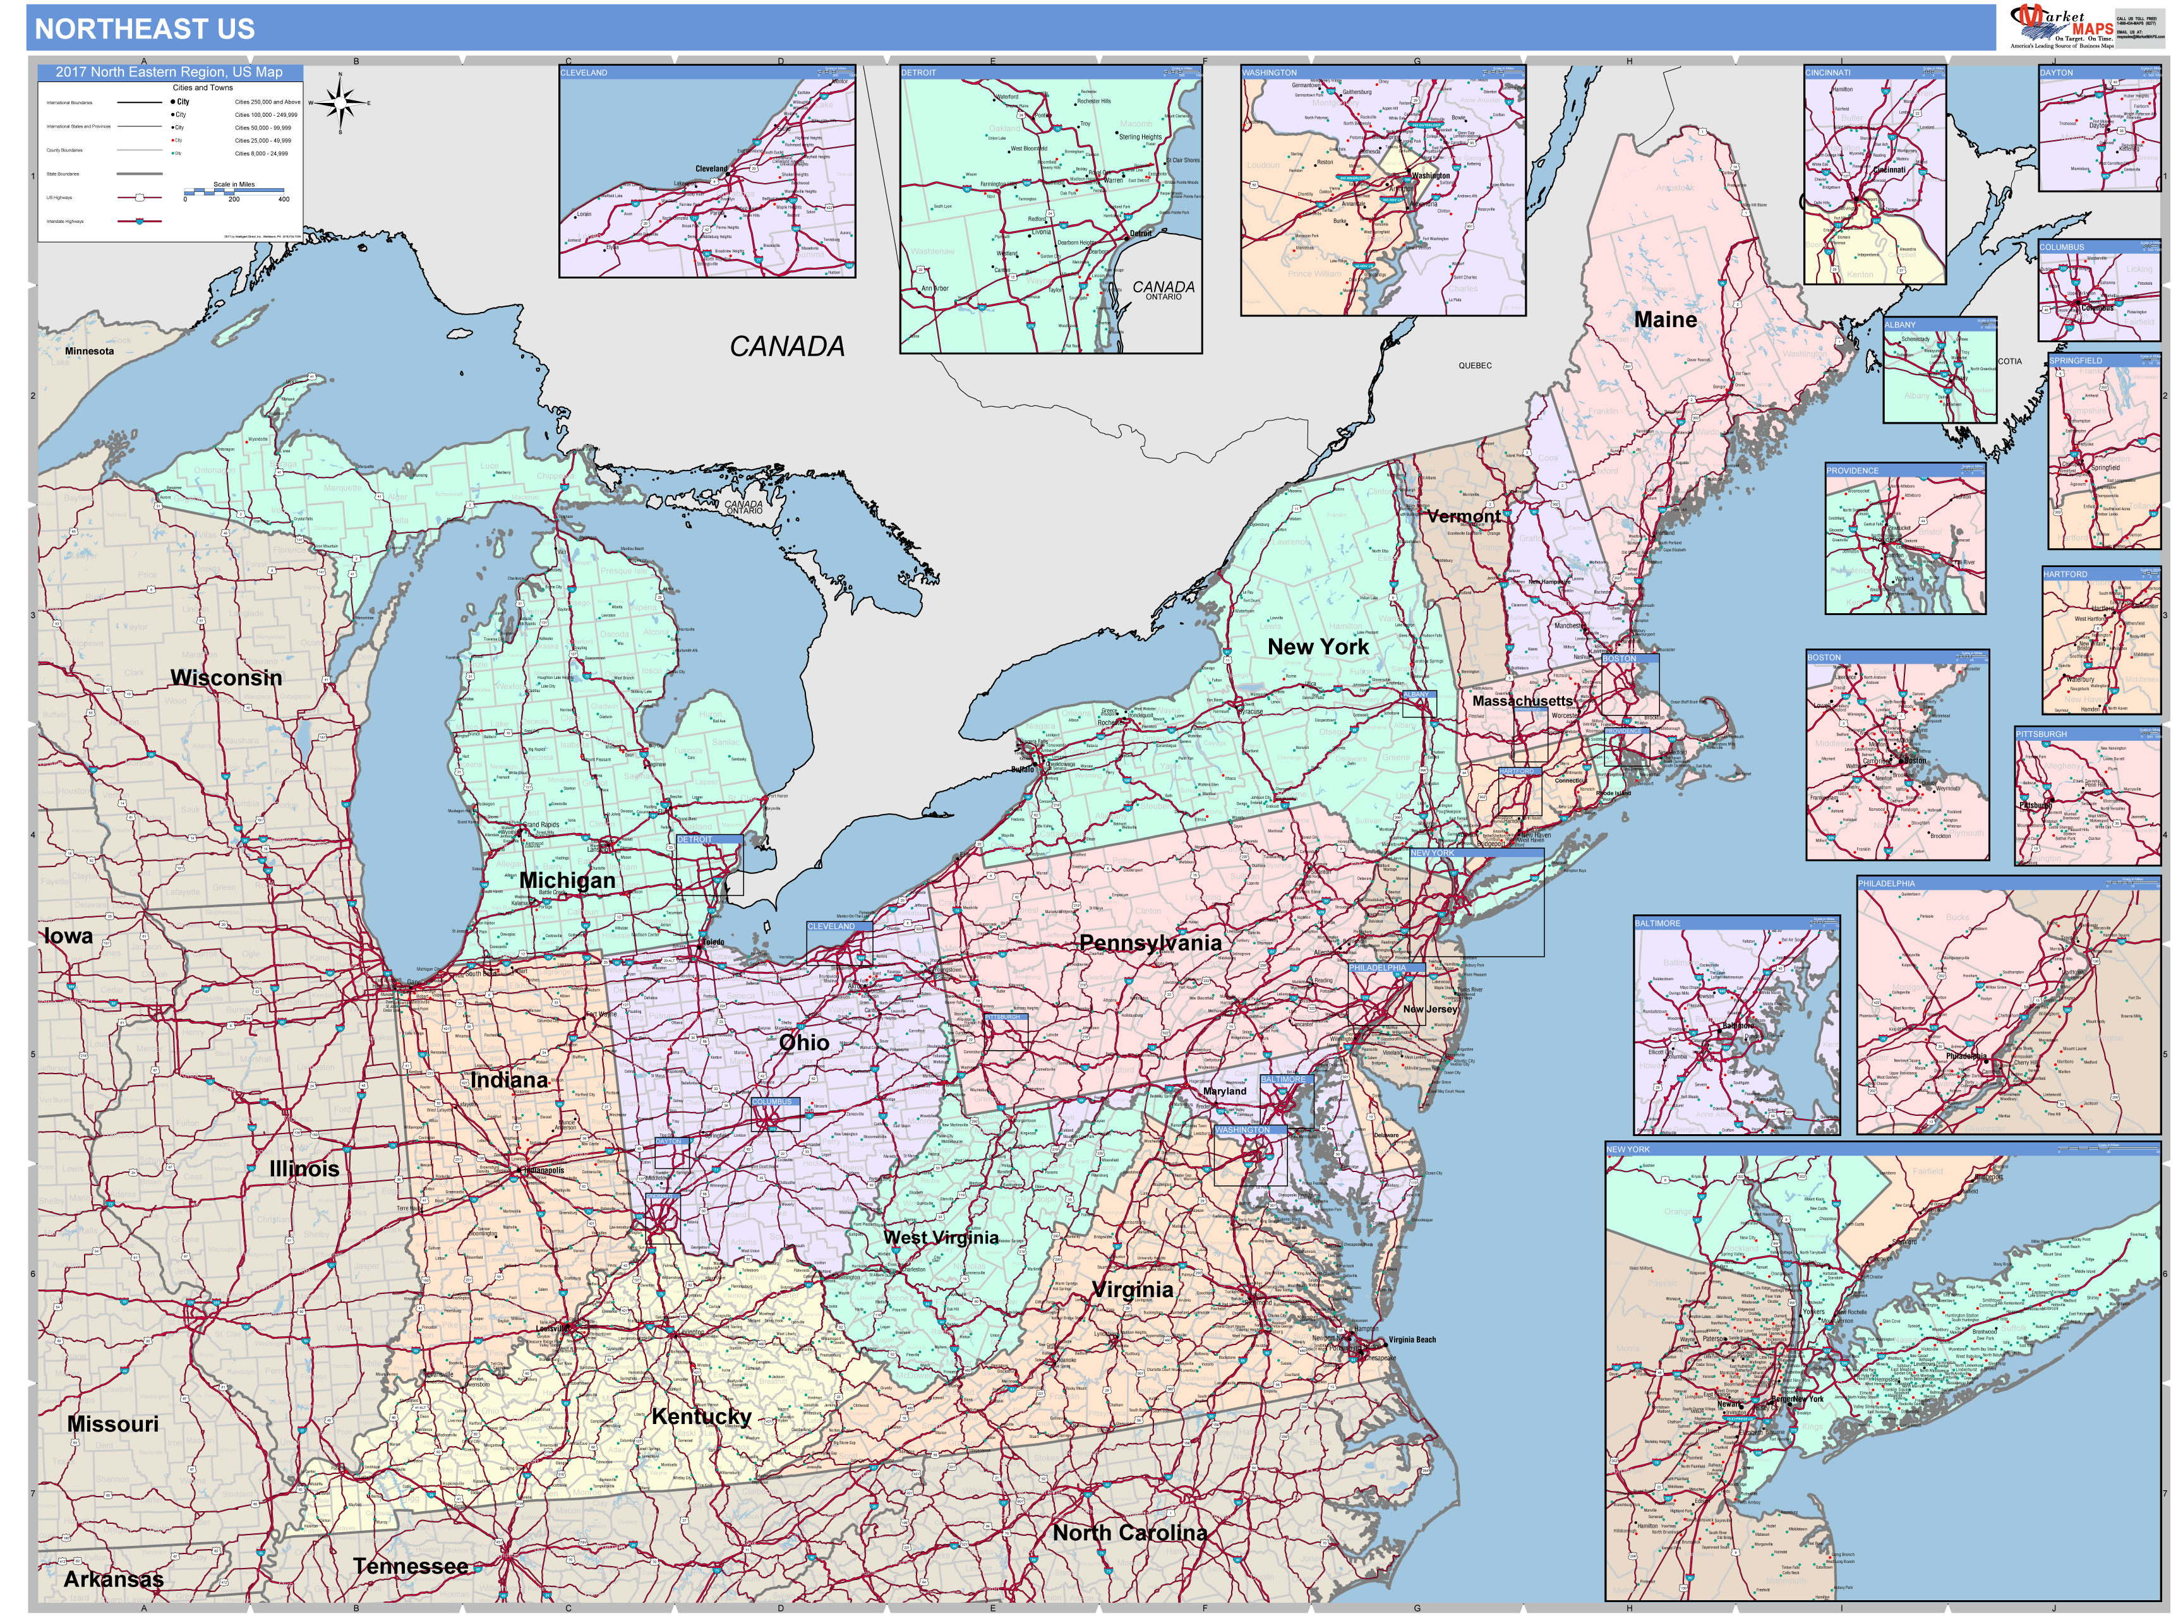Image resolution: width=2183 pixels, height=1616 pixels.
Task: Click the Maryland state label
Action: click(1224, 1091)
